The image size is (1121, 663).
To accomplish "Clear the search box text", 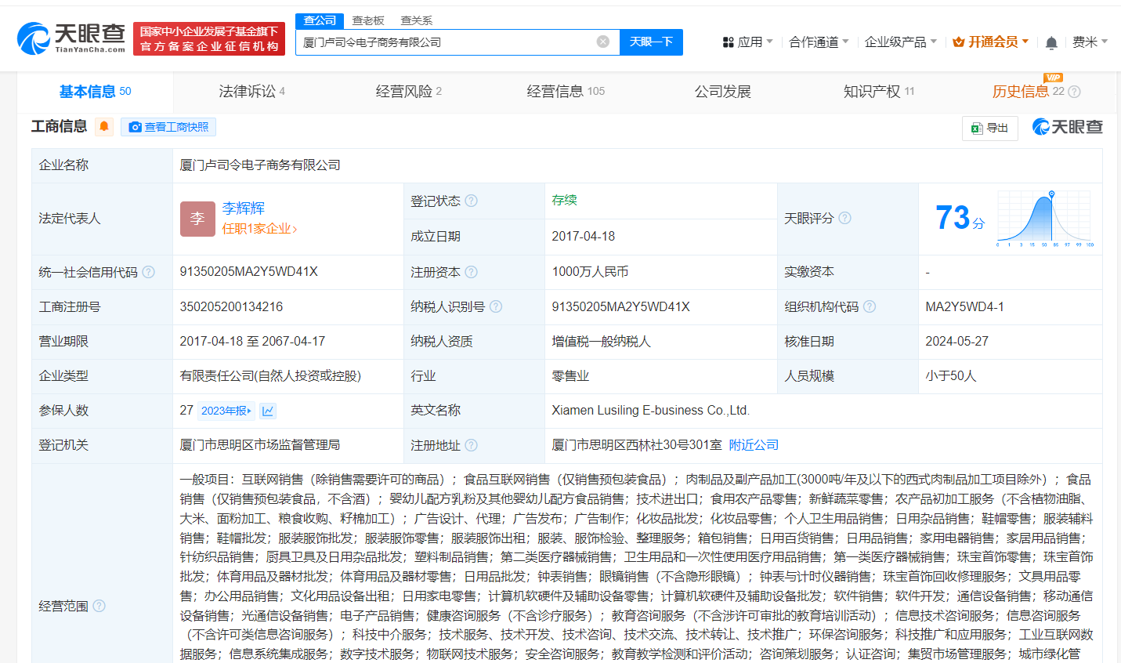I will pos(602,42).
